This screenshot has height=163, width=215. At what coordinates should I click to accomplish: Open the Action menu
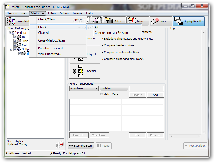click(x=64, y=13)
